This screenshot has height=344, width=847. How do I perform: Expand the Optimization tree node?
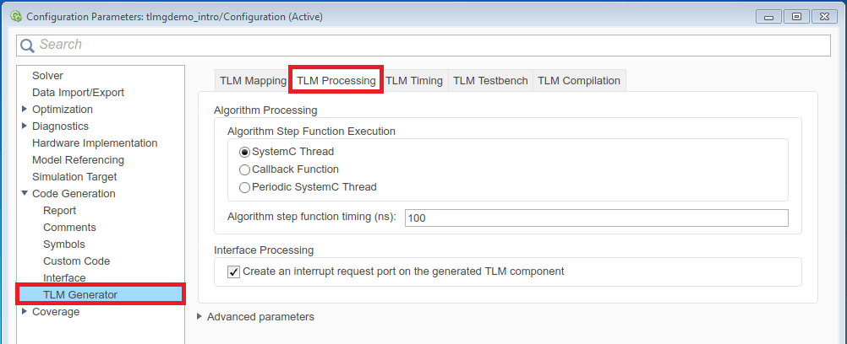click(x=25, y=110)
